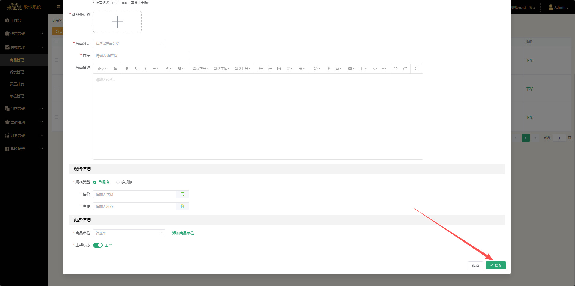Select the 单规格 radio option
Image resolution: width=575 pixels, height=286 pixels.
(x=94, y=182)
